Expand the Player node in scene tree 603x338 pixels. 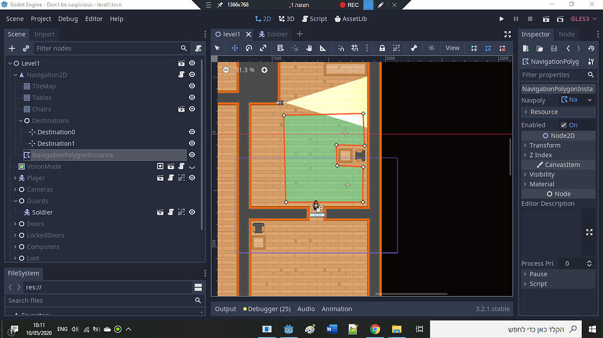(16, 178)
